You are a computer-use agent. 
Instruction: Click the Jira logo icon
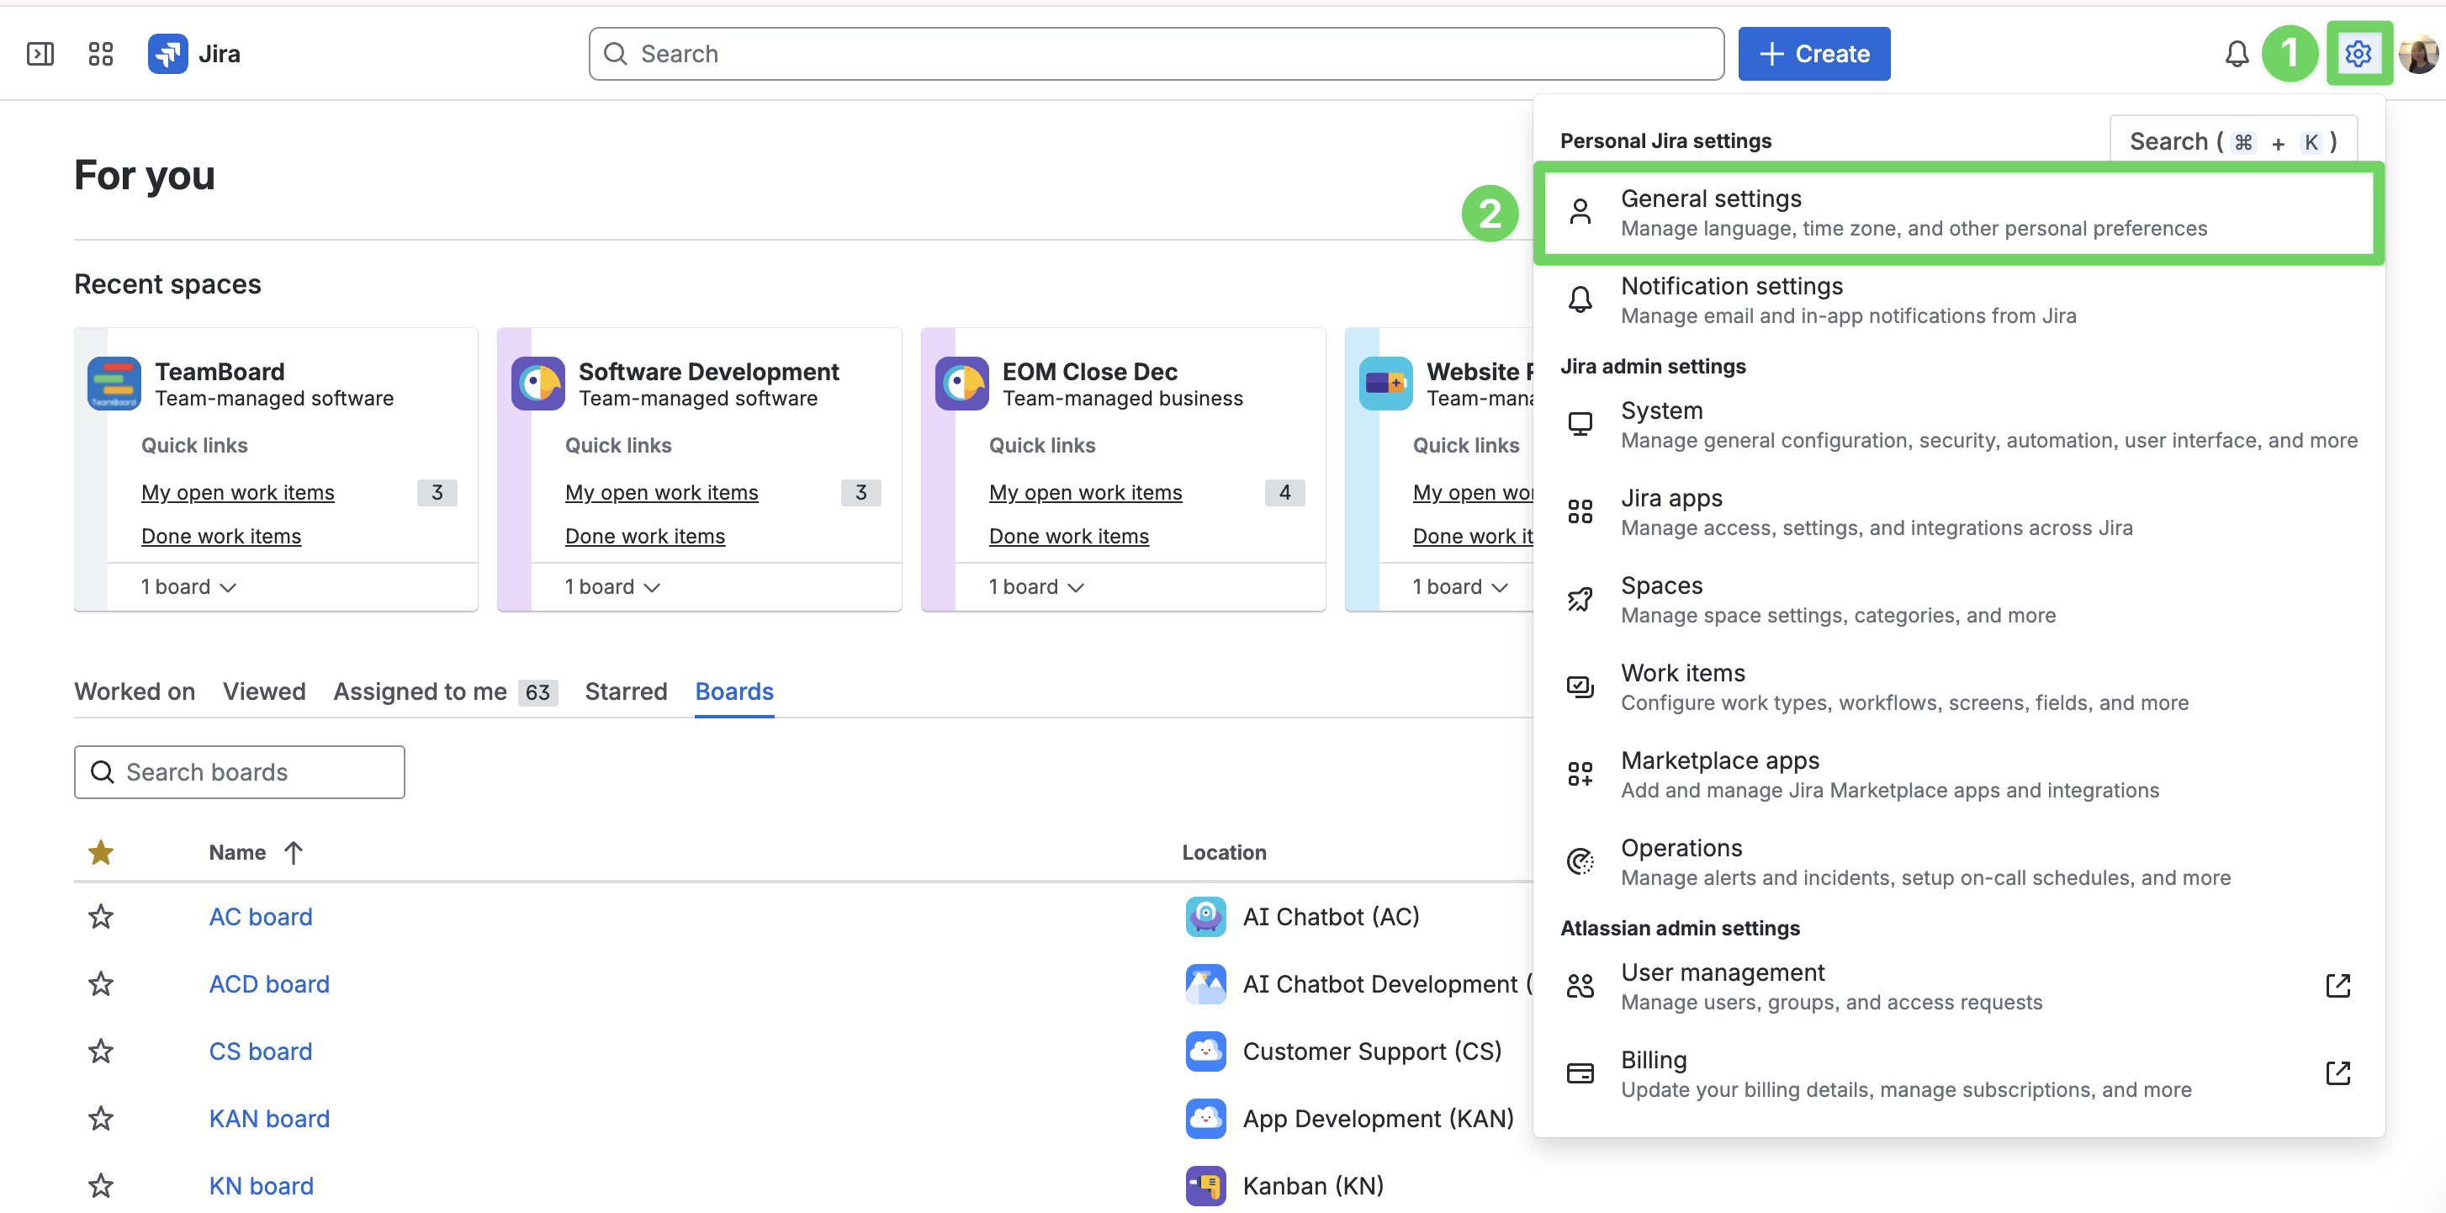(168, 54)
